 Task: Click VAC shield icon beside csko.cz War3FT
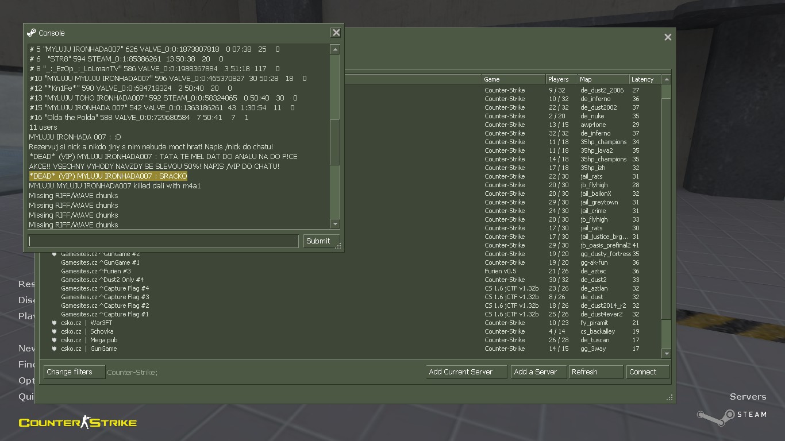tap(55, 323)
